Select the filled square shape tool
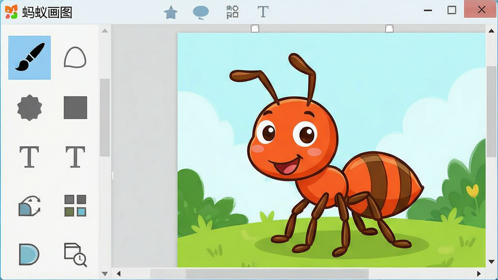Image resolution: width=498 pixels, height=280 pixels. point(75,107)
